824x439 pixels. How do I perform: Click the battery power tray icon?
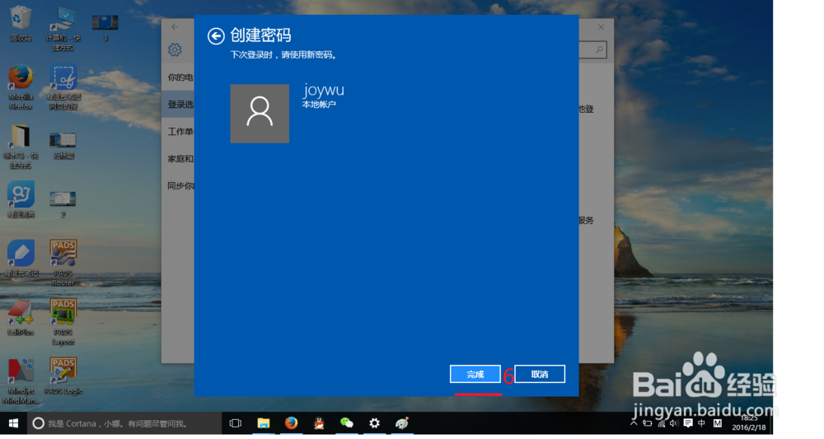(x=648, y=423)
